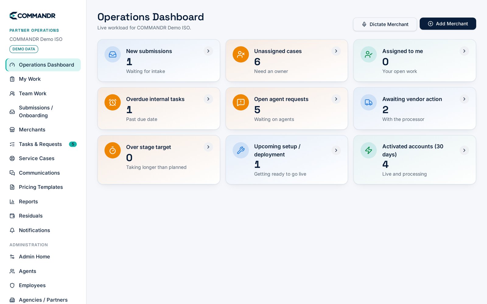Go to My Work

(x=43, y=79)
